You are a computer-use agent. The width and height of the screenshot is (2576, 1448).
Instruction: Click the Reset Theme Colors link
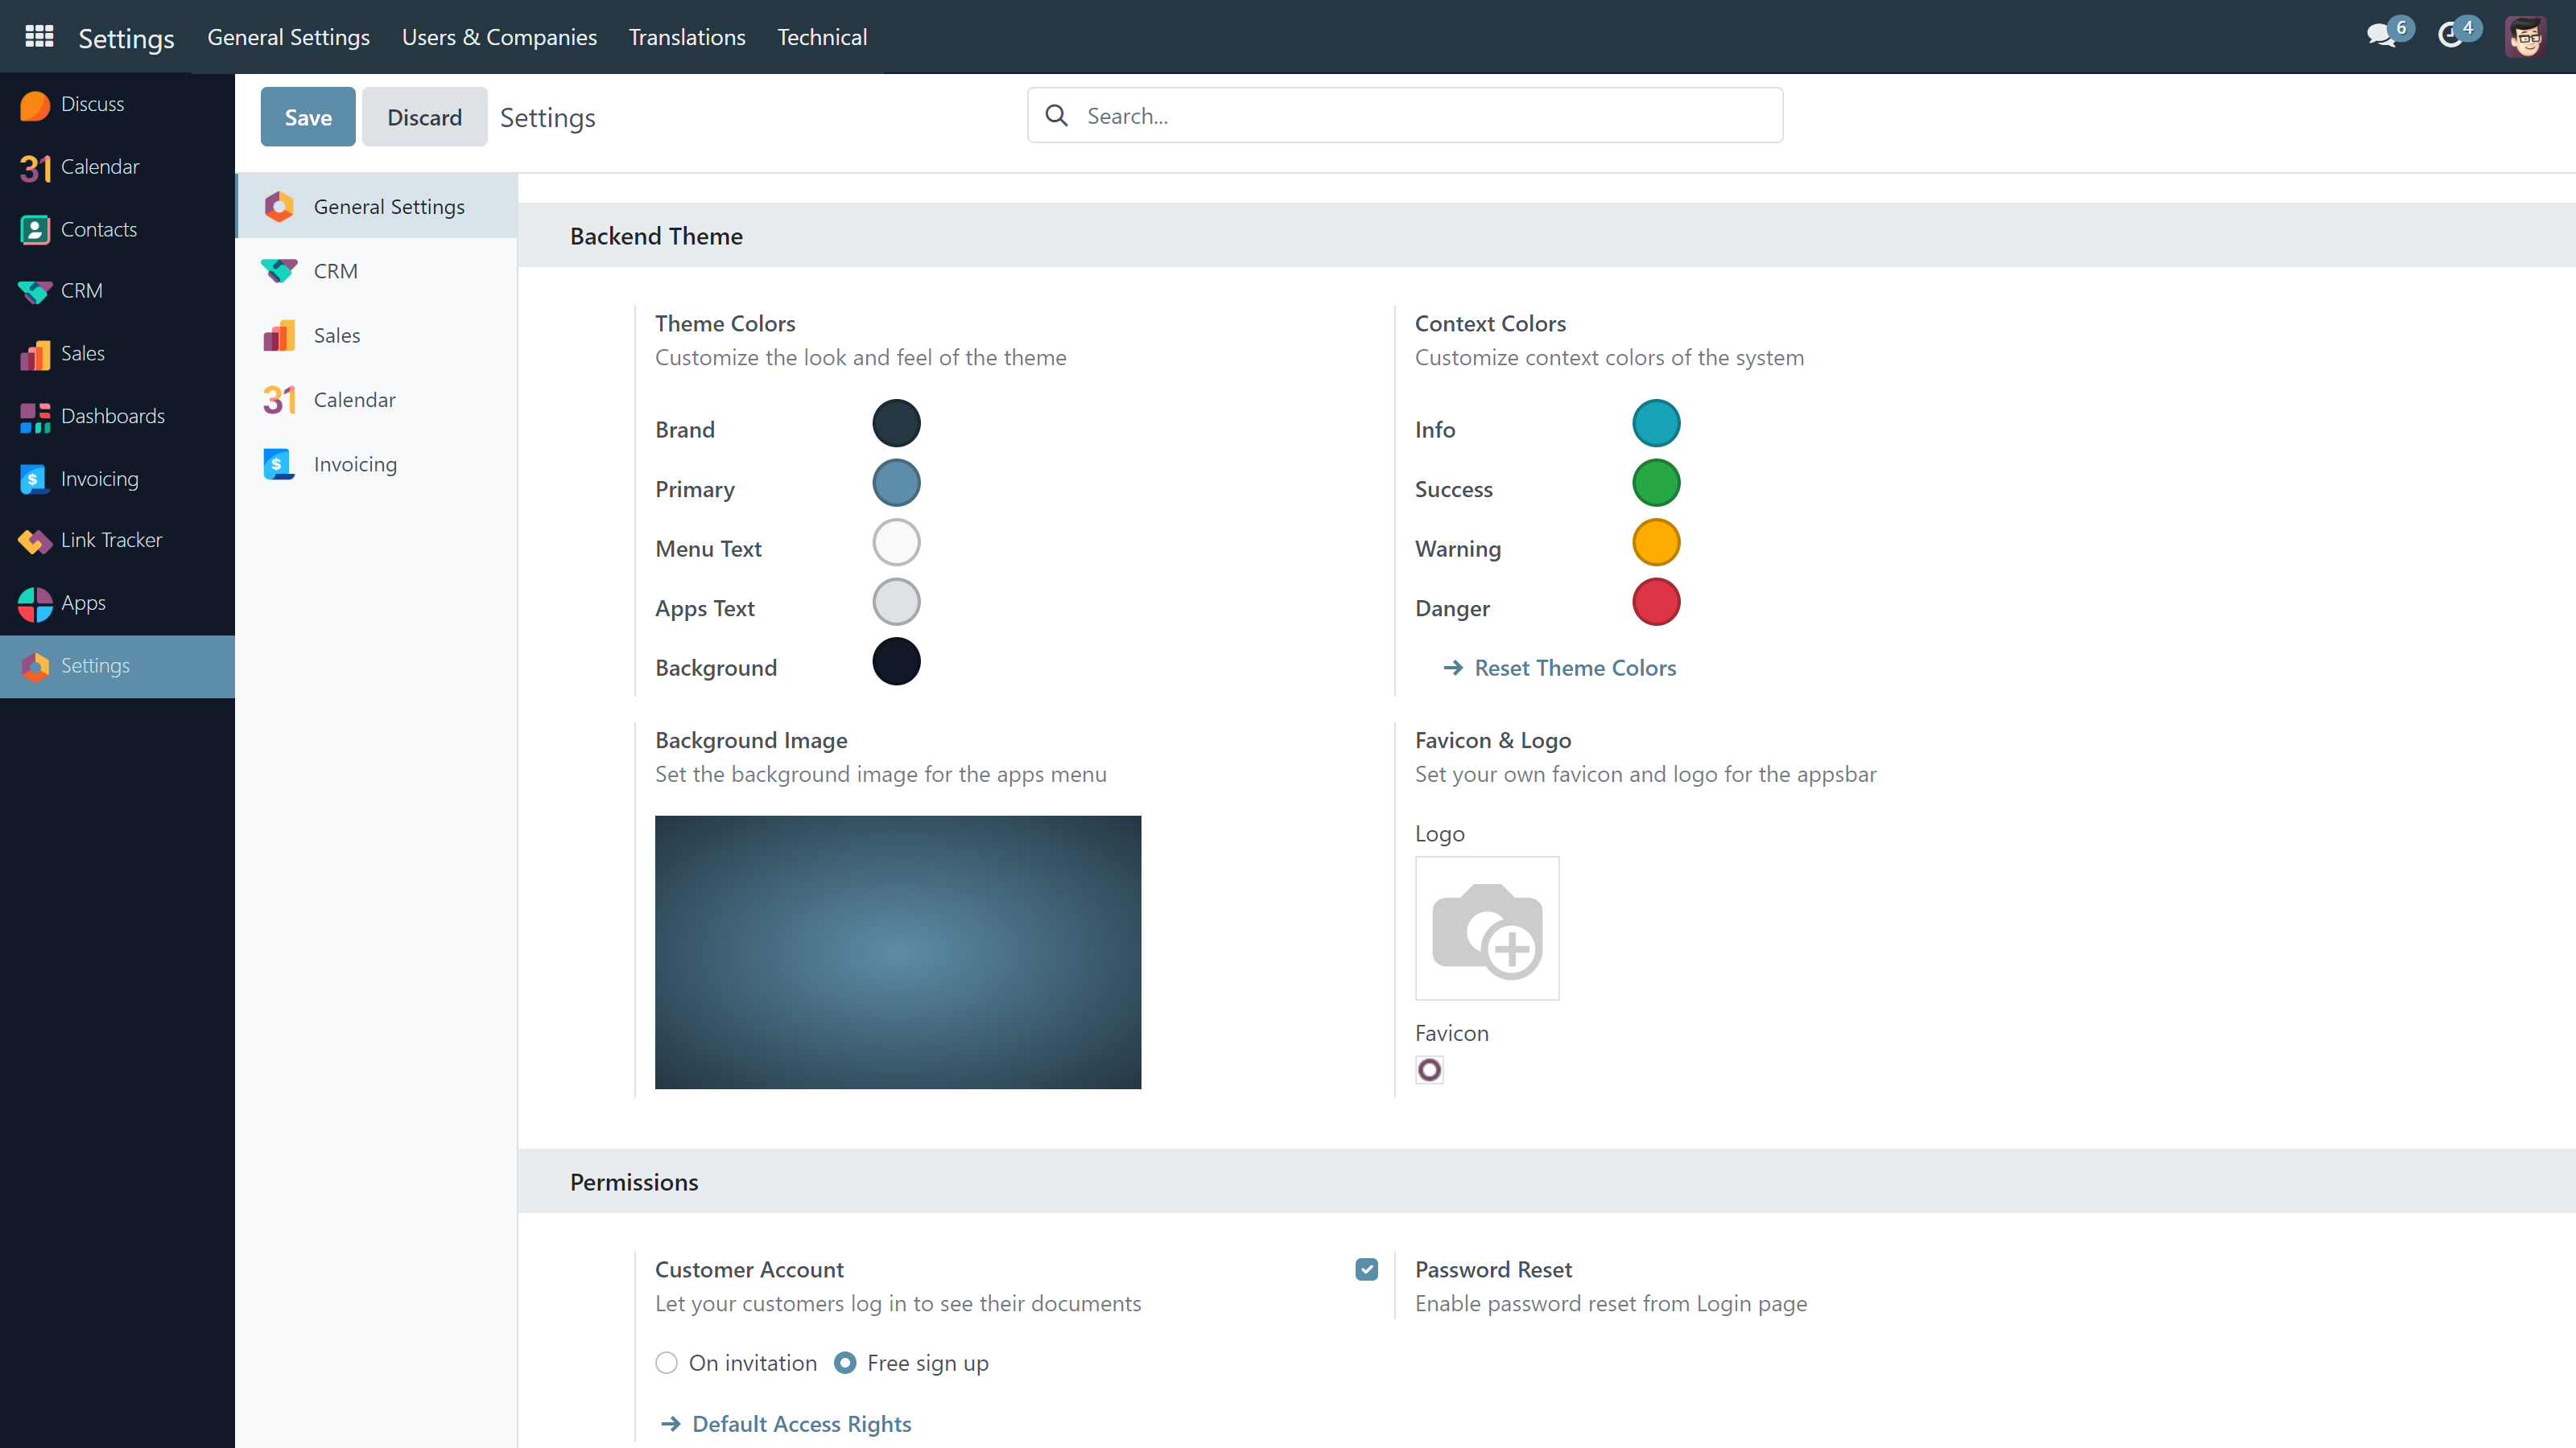click(1574, 668)
